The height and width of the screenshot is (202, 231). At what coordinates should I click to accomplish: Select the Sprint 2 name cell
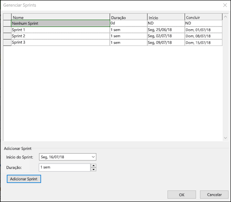click(60, 36)
